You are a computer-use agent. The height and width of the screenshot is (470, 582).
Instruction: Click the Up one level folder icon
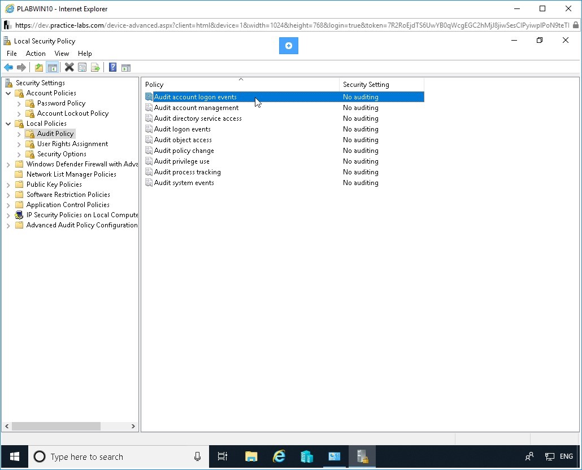coord(38,68)
